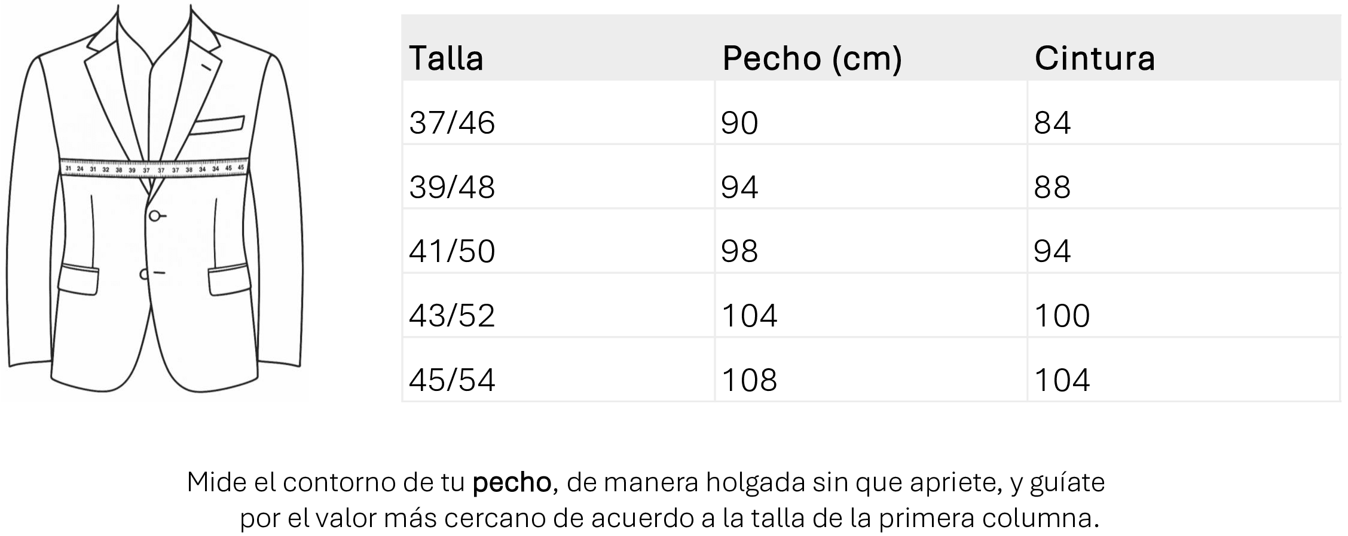Select size 37/46 in the table
This screenshot has width=1348, height=536.
click(x=452, y=123)
